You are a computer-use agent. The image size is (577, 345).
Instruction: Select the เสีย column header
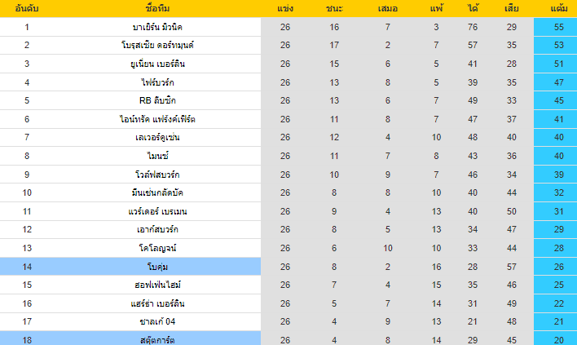coord(512,9)
